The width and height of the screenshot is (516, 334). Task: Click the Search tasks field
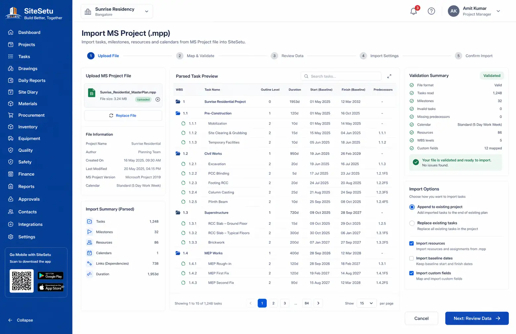pos(341,76)
